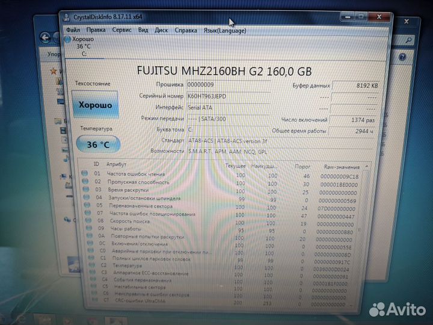This screenshot has height=325, width=433.
Task: Click status icon for Повторные попытки раскрутки
Action: coord(90,236)
